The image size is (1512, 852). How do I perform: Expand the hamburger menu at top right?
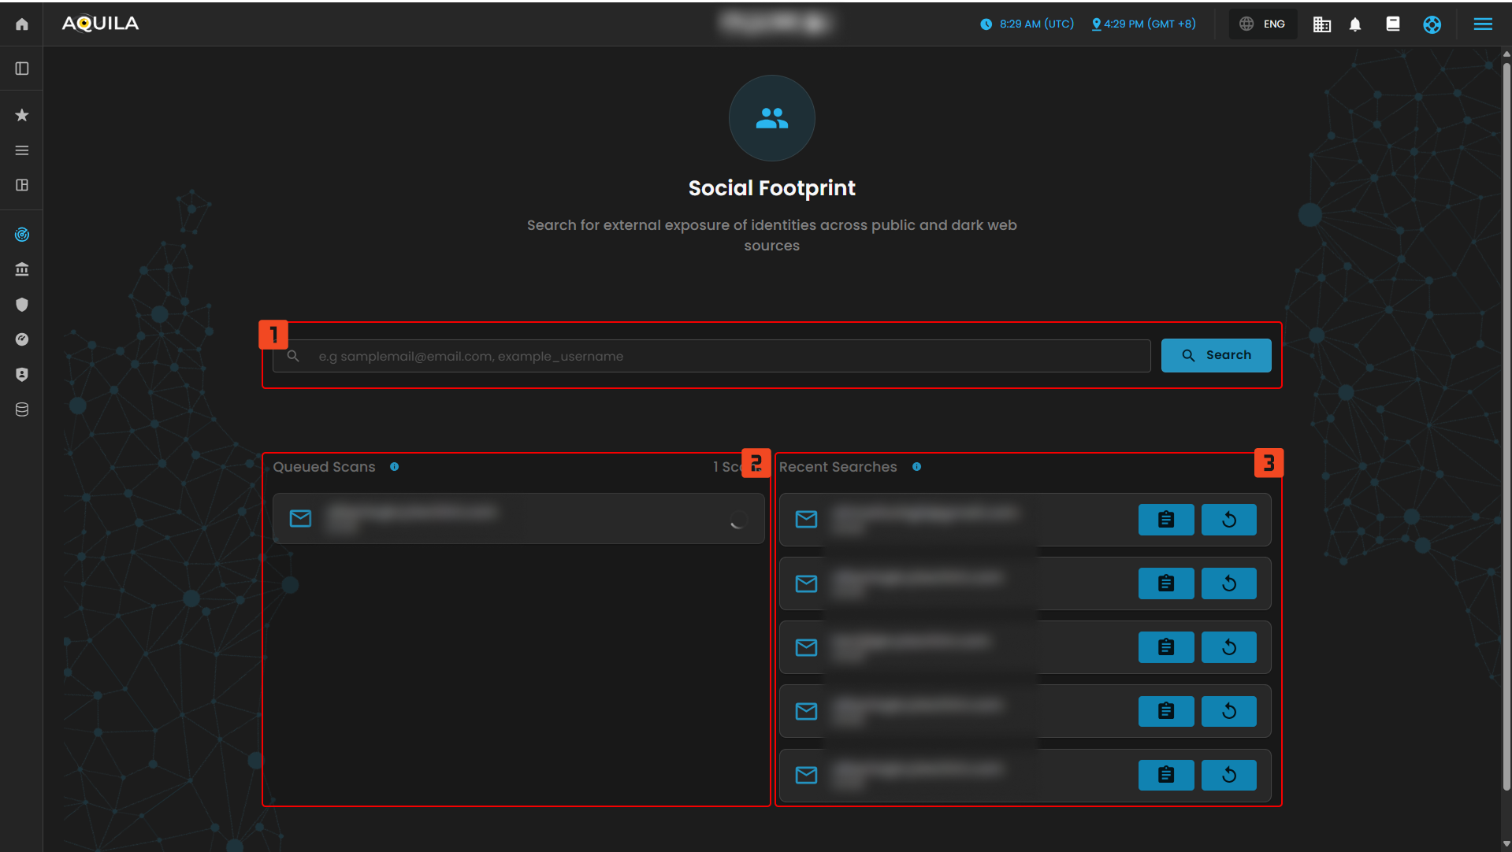[x=1482, y=24]
